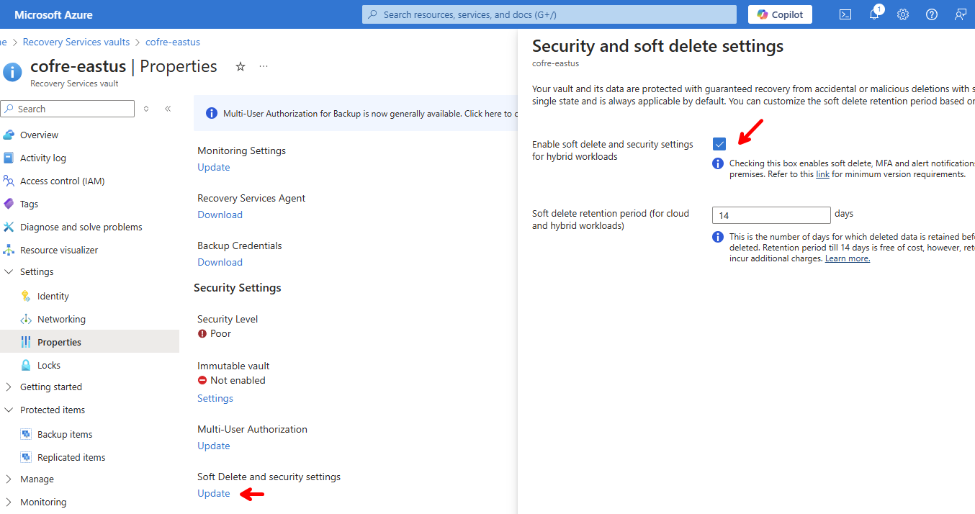Open the ellipsis more options menu

pyautogui.click(x=264, y=66)
